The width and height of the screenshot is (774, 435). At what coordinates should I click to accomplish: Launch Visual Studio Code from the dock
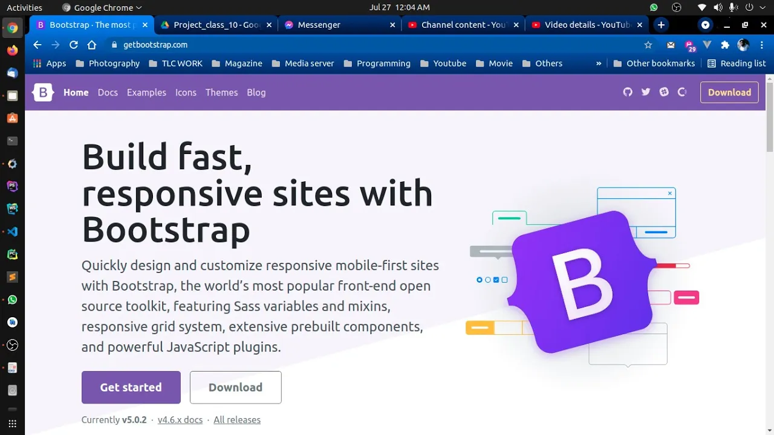[x=12, y=232]
